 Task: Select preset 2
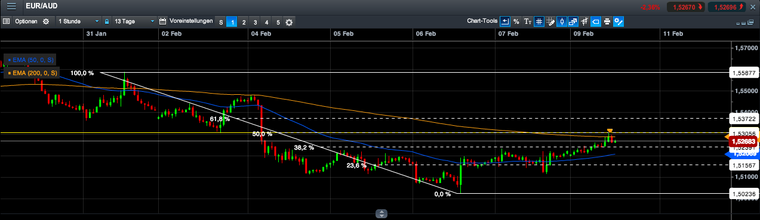pos(244,22)
